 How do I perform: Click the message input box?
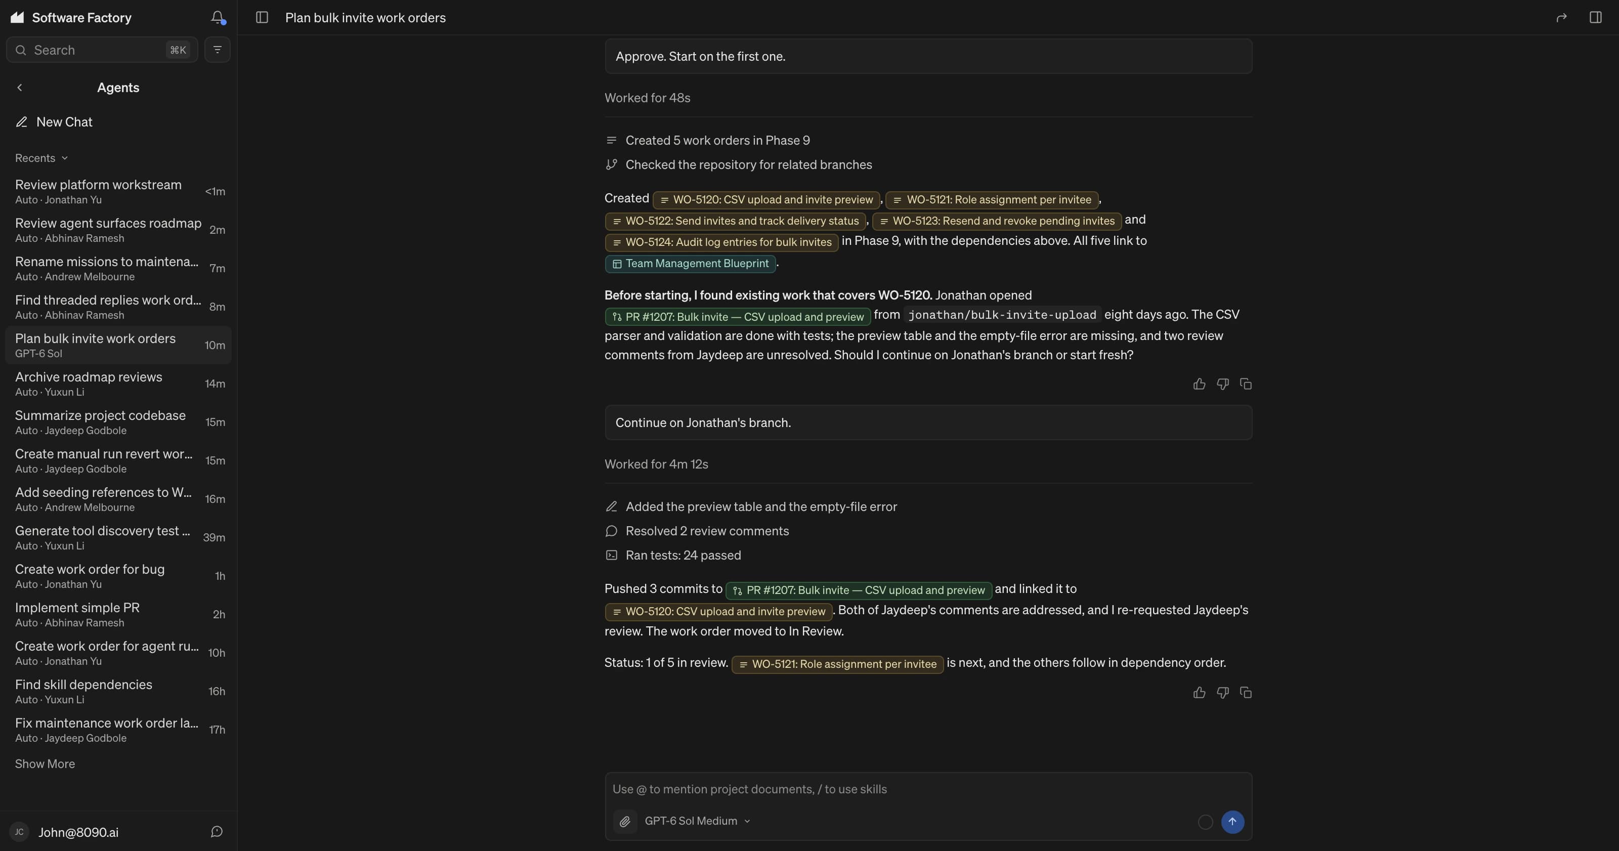928,789
